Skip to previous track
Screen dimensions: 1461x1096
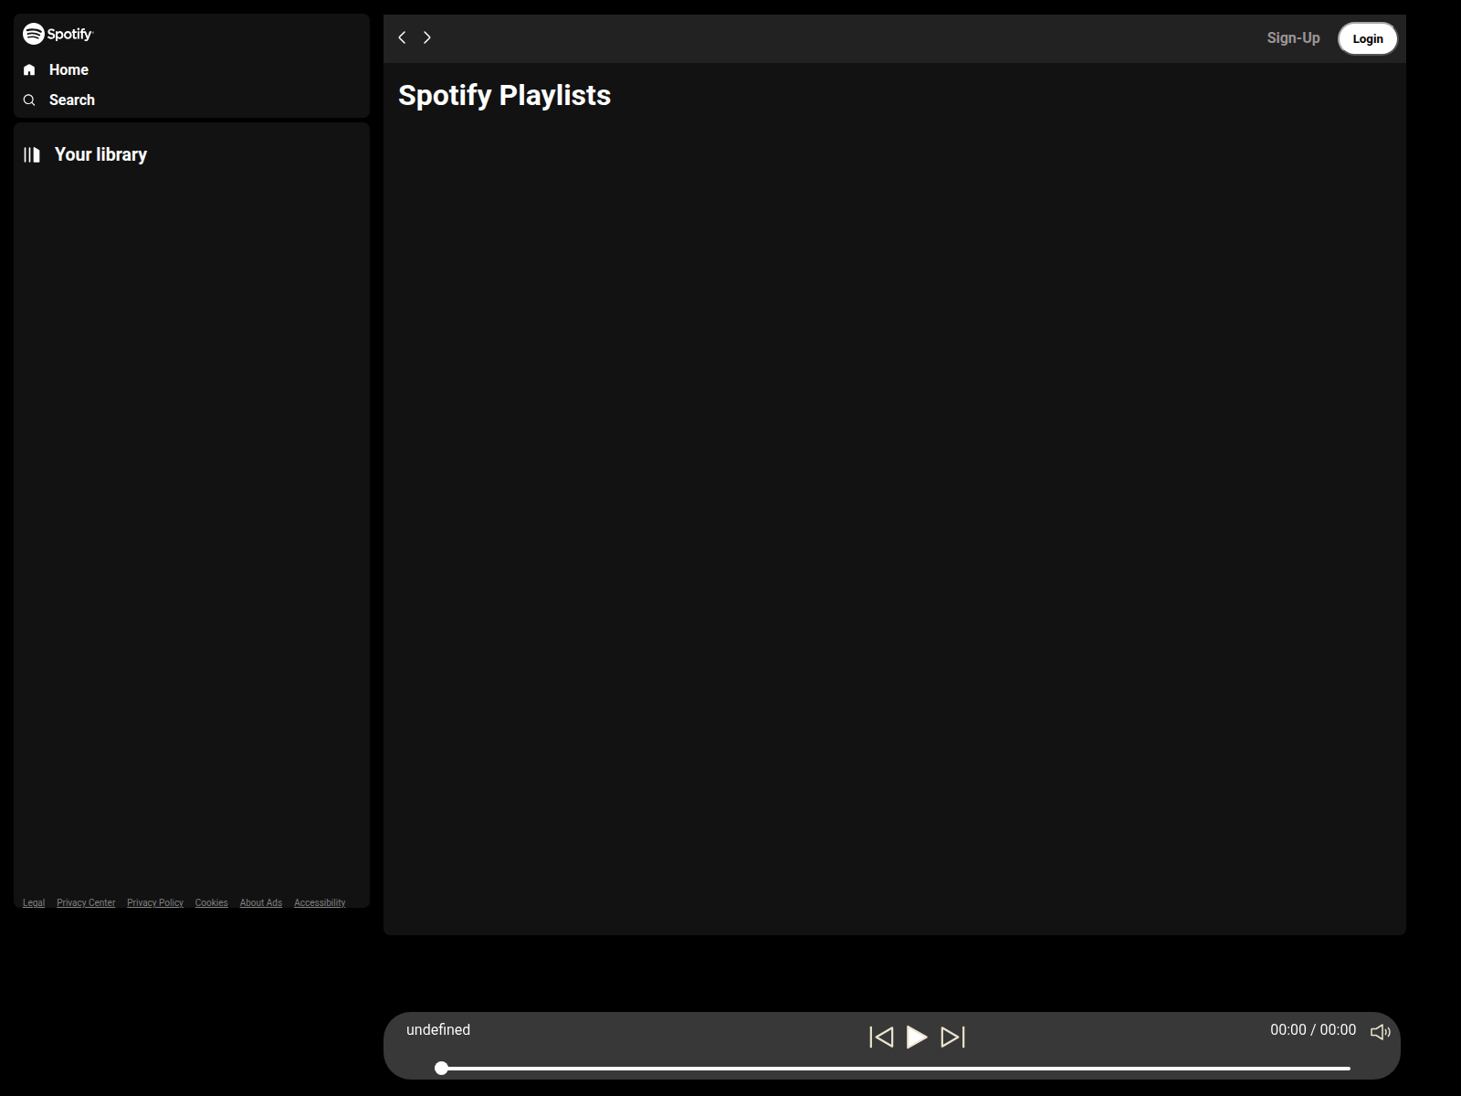click(881, 1037)
